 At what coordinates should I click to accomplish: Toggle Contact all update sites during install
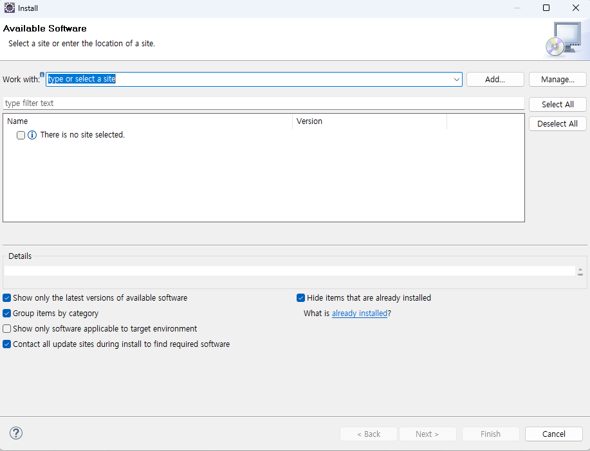(x=7, y=344)
